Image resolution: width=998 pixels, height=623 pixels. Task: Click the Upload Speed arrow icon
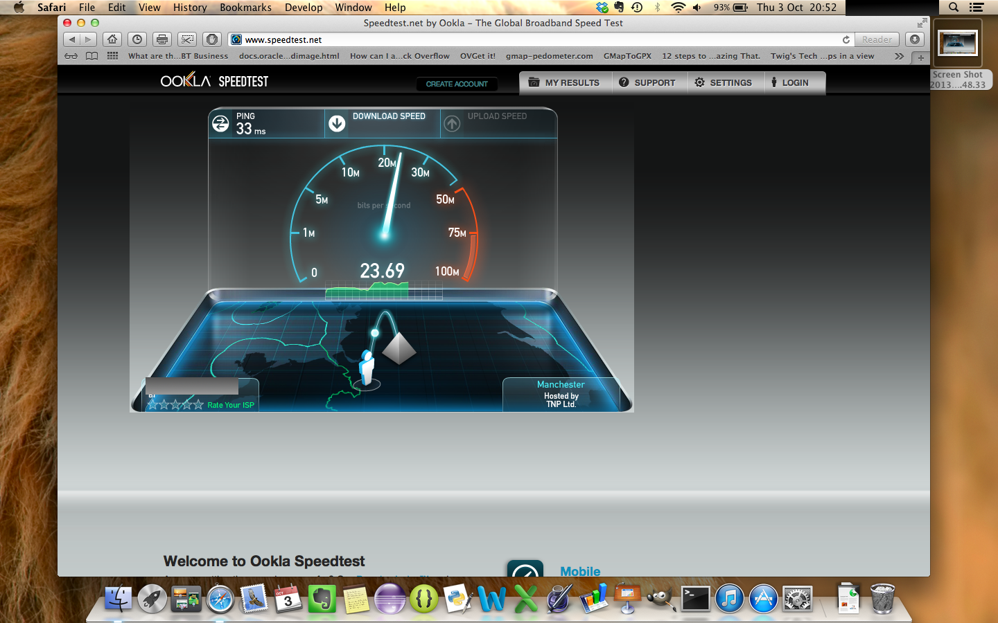click(x=452, y=123)
